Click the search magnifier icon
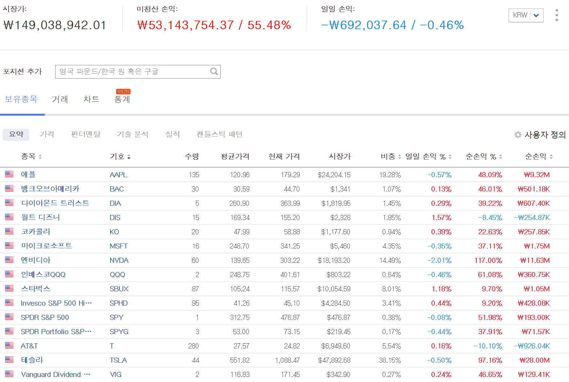The image size is (569, 382). (214, 71)
